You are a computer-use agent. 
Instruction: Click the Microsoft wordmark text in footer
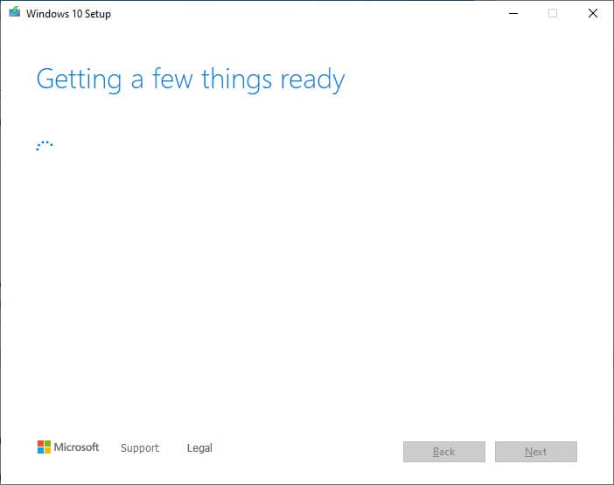[x=77, y=447]
